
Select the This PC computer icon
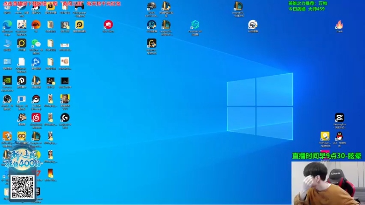point(7,43)
